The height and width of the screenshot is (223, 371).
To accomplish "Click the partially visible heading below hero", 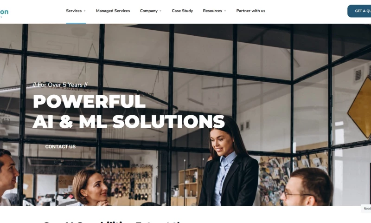I will [114, 222].
